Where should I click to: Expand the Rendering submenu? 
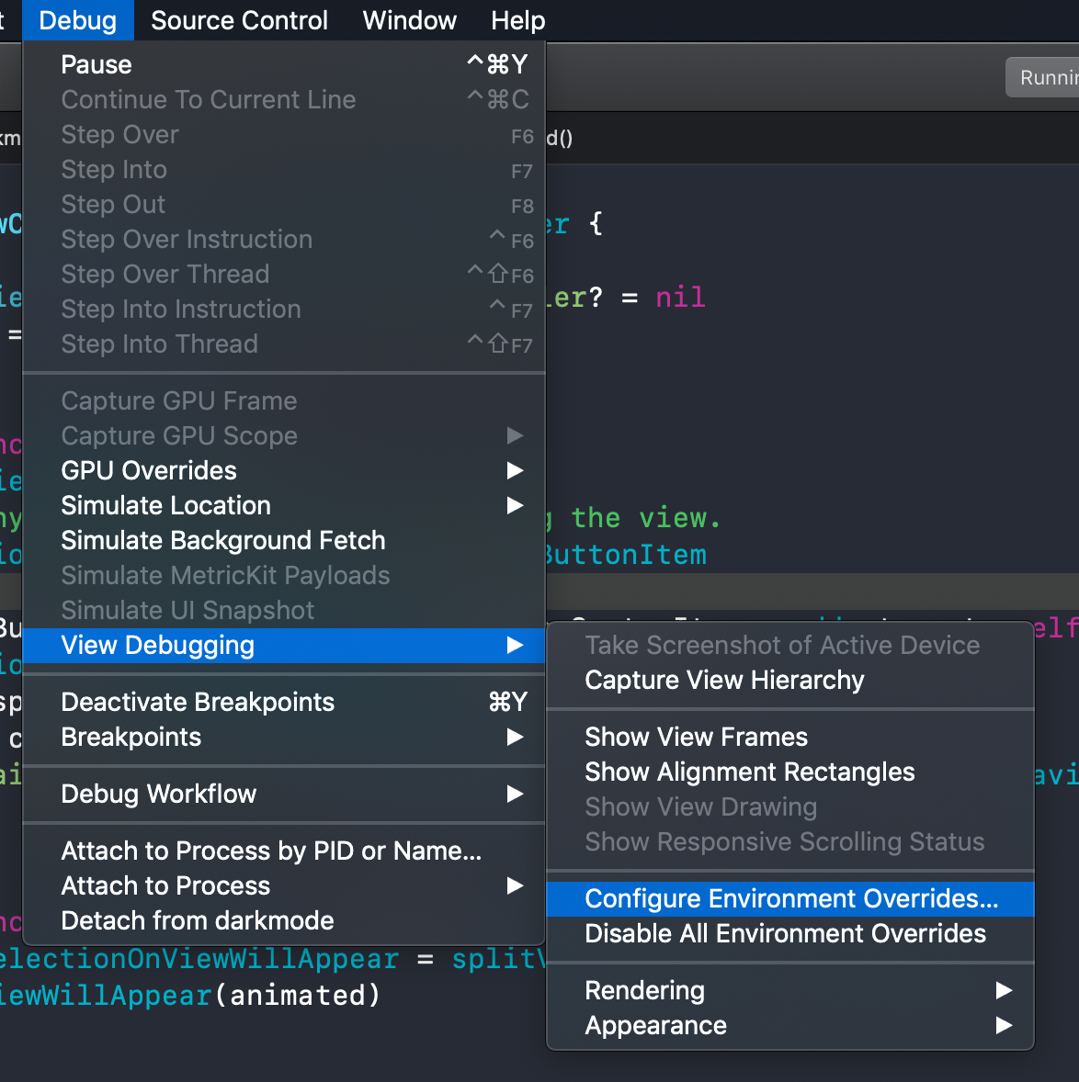[644, 991]
